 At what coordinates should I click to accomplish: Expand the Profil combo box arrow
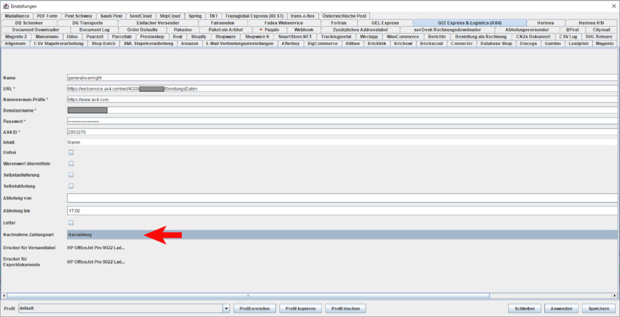(226, 308)
